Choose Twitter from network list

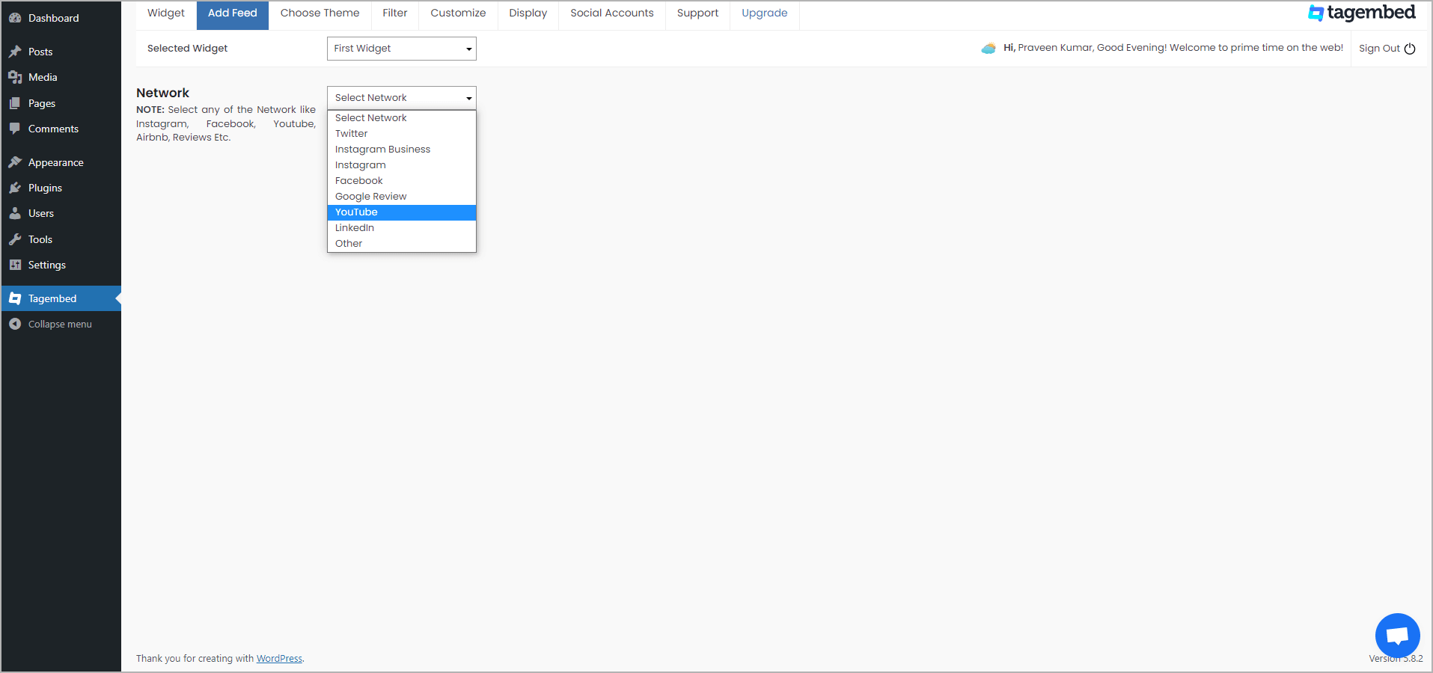coord(402,134)
